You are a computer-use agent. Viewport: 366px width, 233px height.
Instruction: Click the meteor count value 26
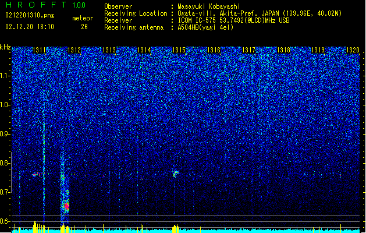click(x=84, y=27)
